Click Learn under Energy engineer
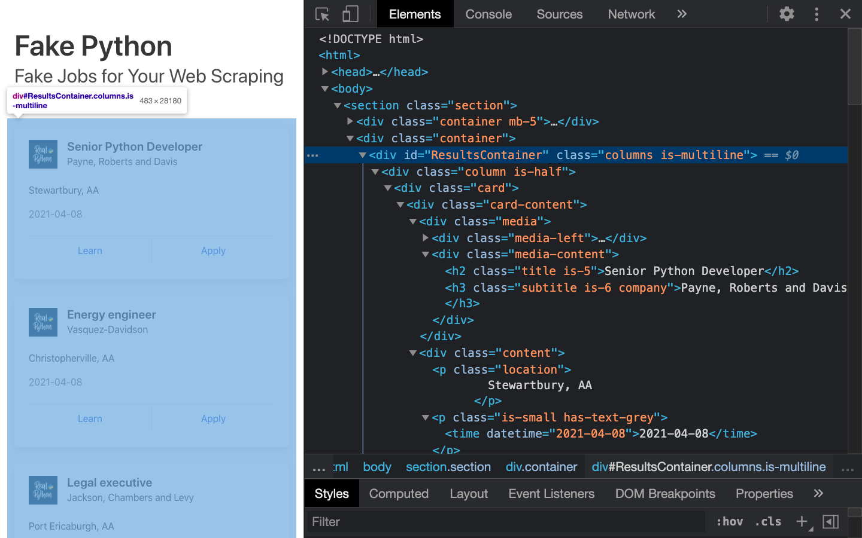The image size is (862, 538). (90, 418)
